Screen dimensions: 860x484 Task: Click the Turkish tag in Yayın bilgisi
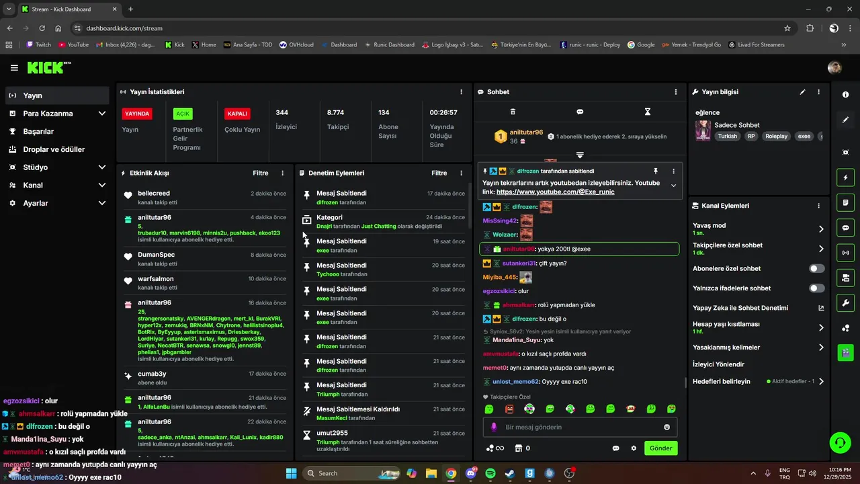(x=728, y=136)
